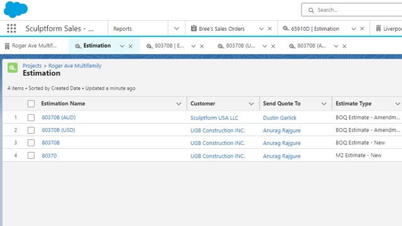Open 65910D | Estimation tab dropdown chevron
This screenshot has width=402, height=226.
point(354,29)
